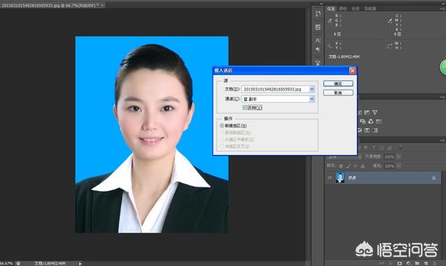Image resolution: width=446 pixels, height=266 pixels.
Task: Click the lock icon on 背景 layer
Action: coord(433,178)
